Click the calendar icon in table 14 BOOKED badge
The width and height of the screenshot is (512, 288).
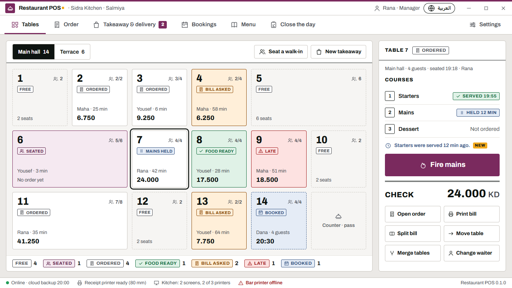coord(261,213)
